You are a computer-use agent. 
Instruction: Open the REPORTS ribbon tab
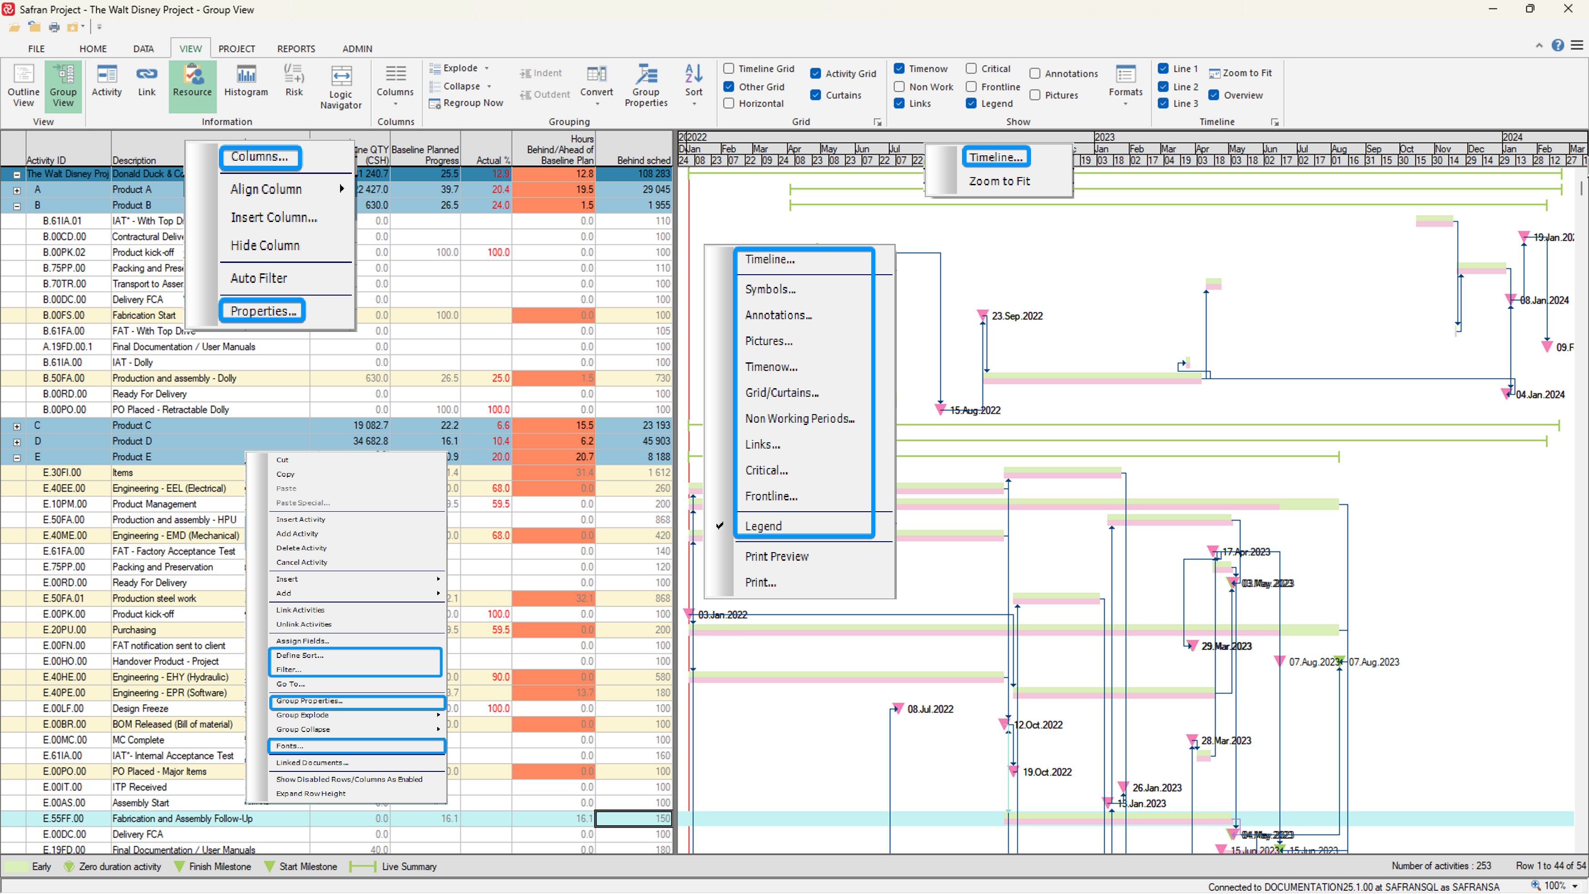tap(296, 49)
